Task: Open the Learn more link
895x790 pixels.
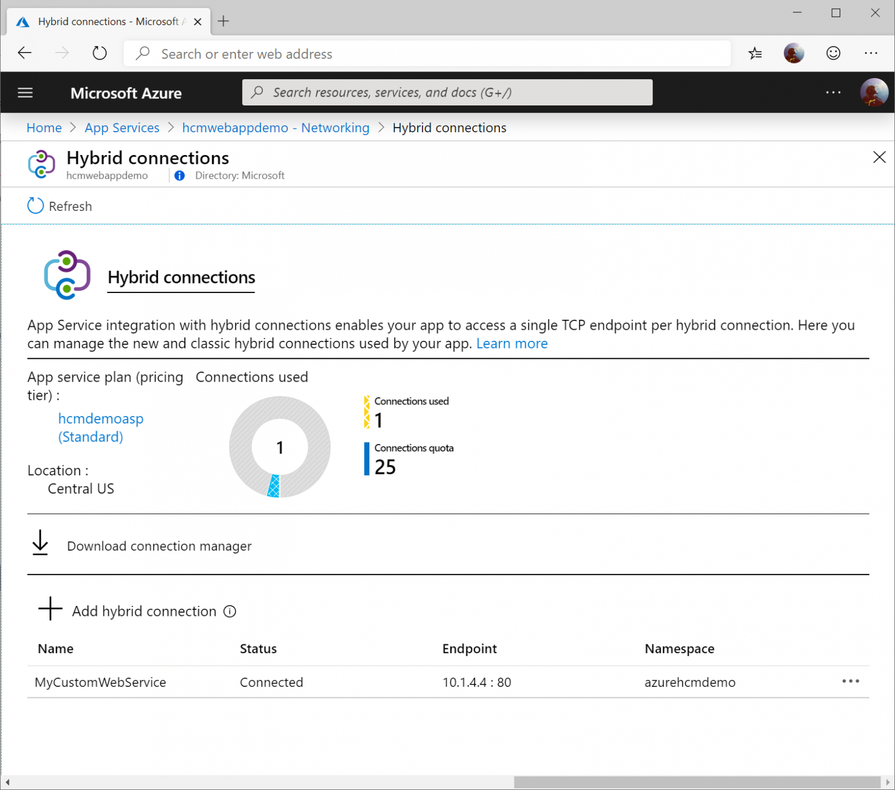Action: coord(512,343)
